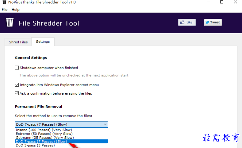Select the Settings tab
Viewport: 242px width, 148px height.
[x=43, y=42]
